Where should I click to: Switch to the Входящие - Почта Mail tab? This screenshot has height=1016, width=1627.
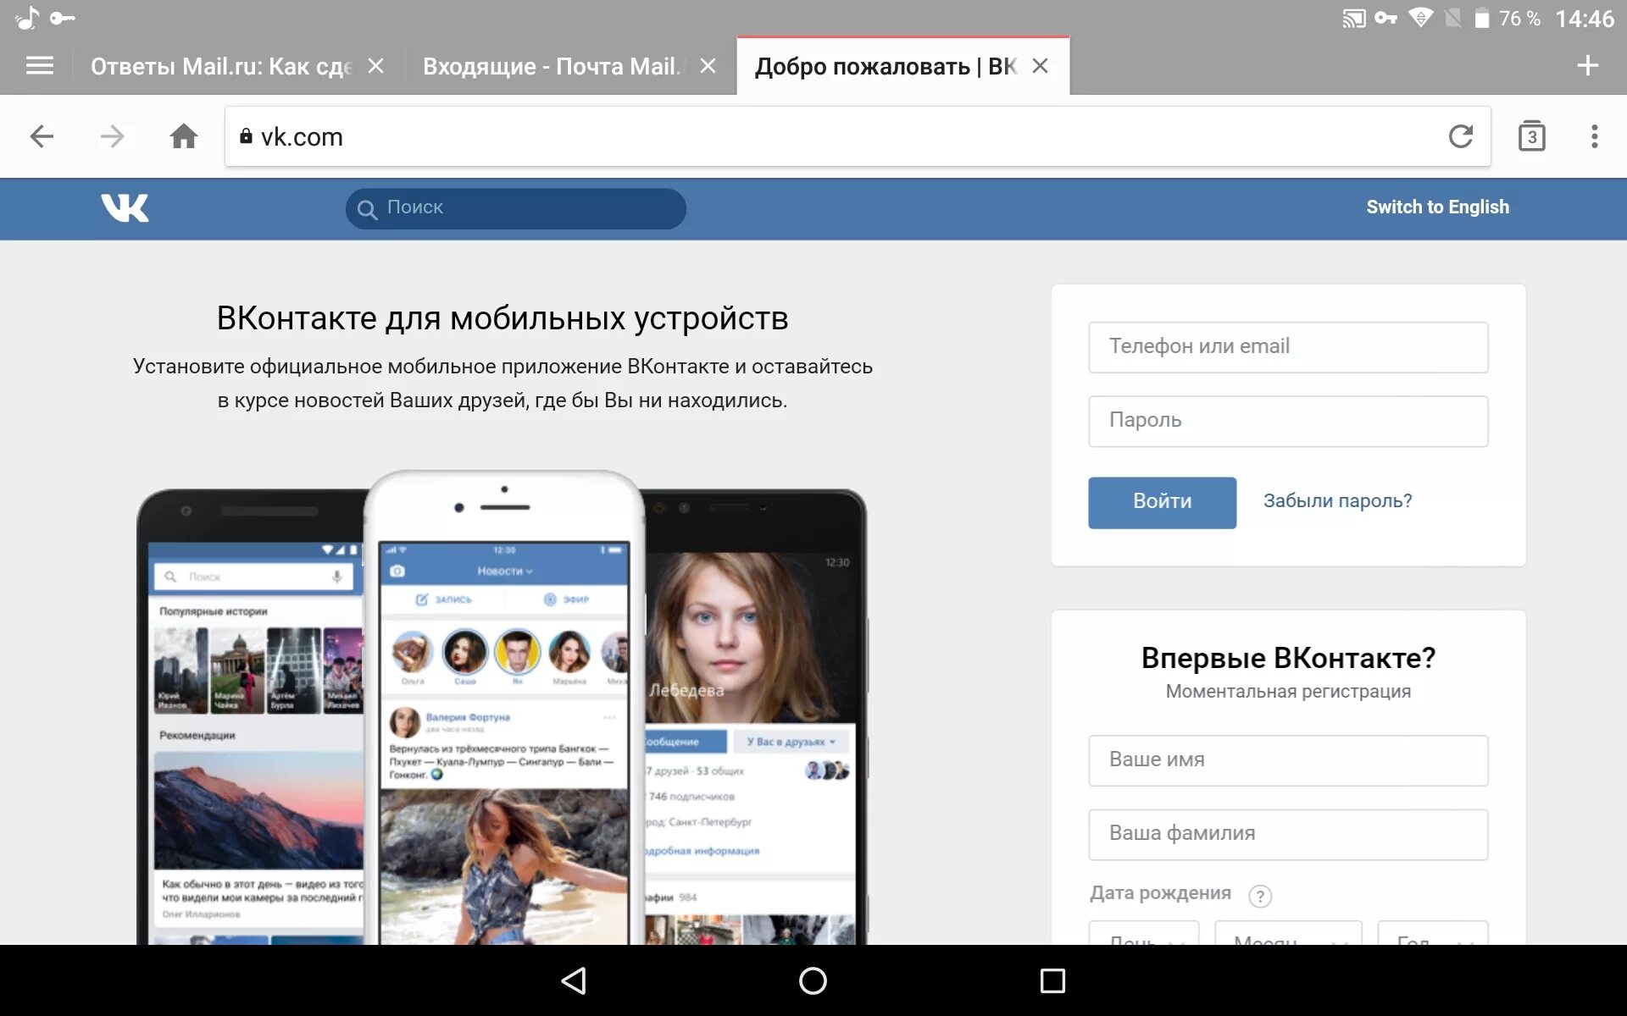pos(553,66)
